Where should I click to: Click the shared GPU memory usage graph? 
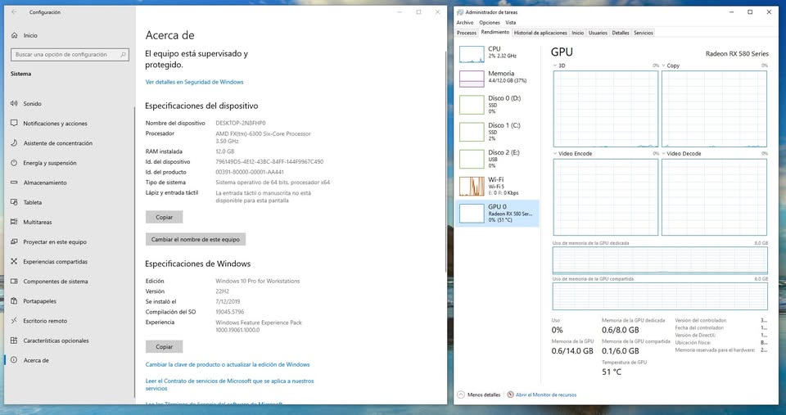[660, 295]
